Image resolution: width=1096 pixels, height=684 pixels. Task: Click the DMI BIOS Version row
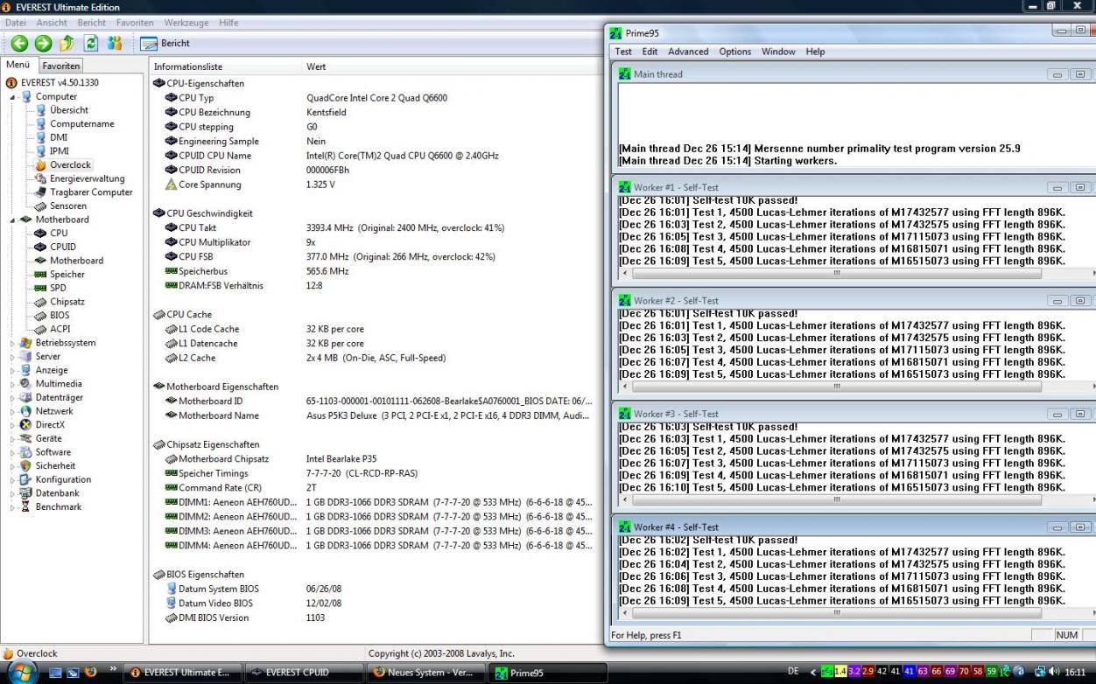(x=376, y=618)
